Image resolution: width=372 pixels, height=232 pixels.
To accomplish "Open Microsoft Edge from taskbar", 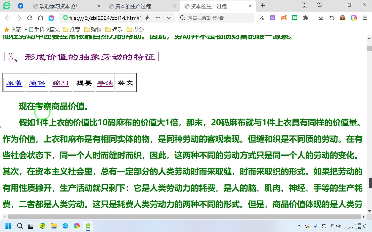I will tap(65, 226).
